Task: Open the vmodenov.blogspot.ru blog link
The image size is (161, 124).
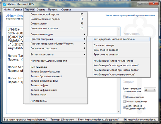Action: [x=98, y=120]
